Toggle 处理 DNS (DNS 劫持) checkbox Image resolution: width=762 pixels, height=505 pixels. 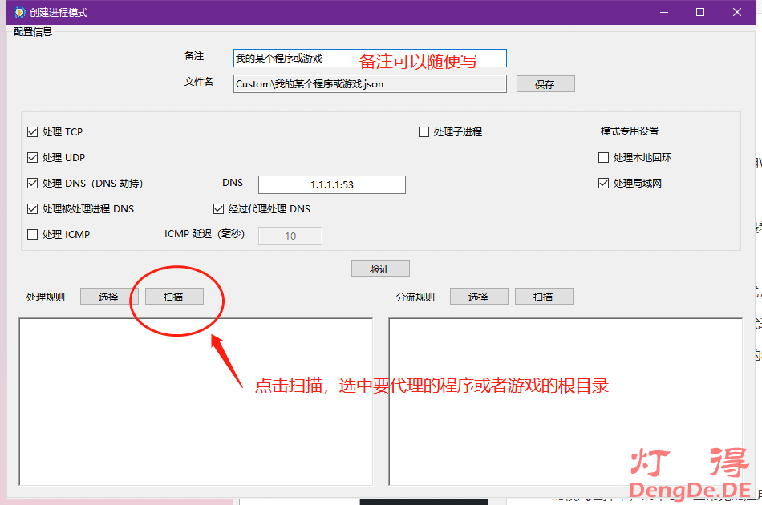coord(33,184)
